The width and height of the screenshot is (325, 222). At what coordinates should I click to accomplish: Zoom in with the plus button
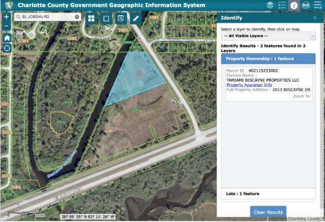point(7,17)
